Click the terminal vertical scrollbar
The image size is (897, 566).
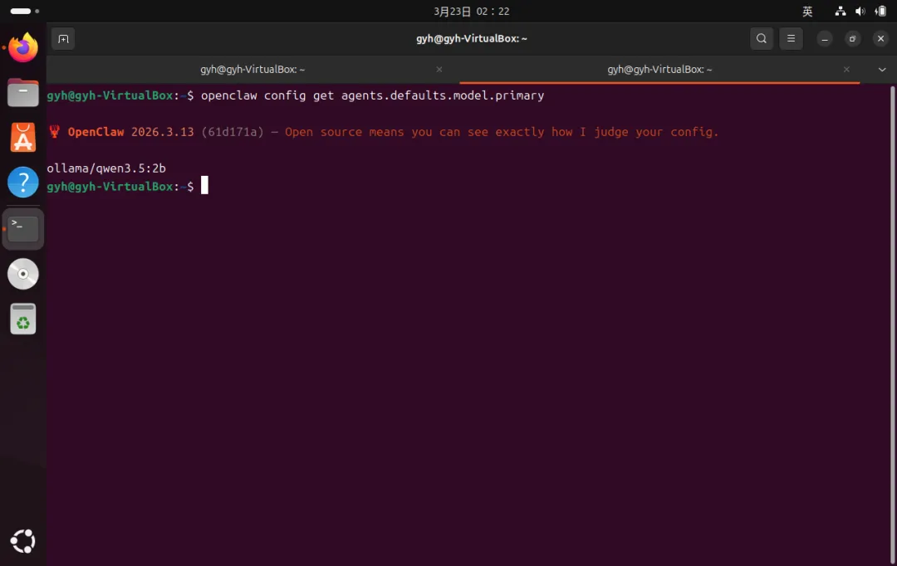click(892, 323)
